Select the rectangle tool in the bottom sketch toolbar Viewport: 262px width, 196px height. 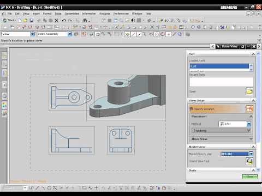(84, 188)
